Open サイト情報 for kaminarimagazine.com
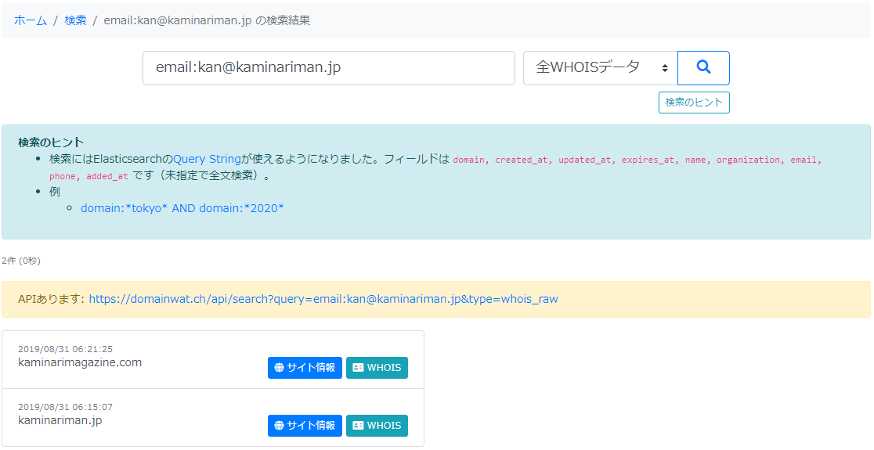Screen dimensions: 874x450 (x=305, y=368)
